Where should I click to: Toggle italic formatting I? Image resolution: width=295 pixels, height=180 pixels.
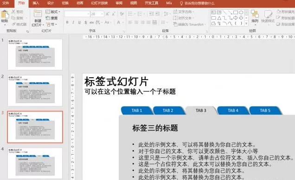pos(73,22)
